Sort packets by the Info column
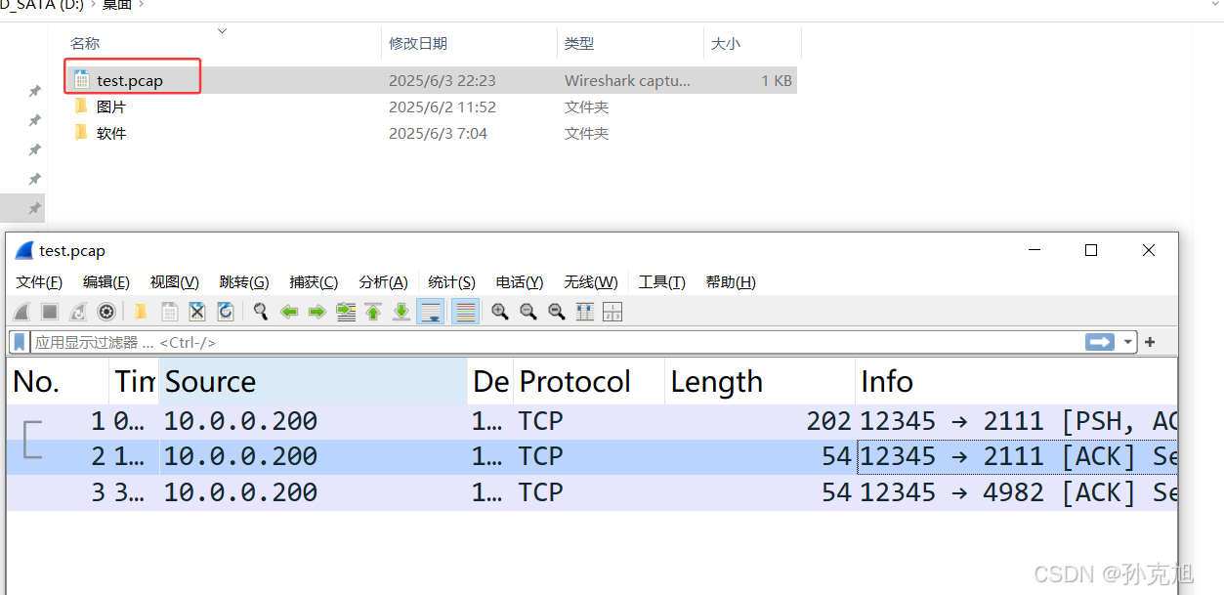The height and width of the screenshot is (595, 1224). click(x=1016, y=381)
